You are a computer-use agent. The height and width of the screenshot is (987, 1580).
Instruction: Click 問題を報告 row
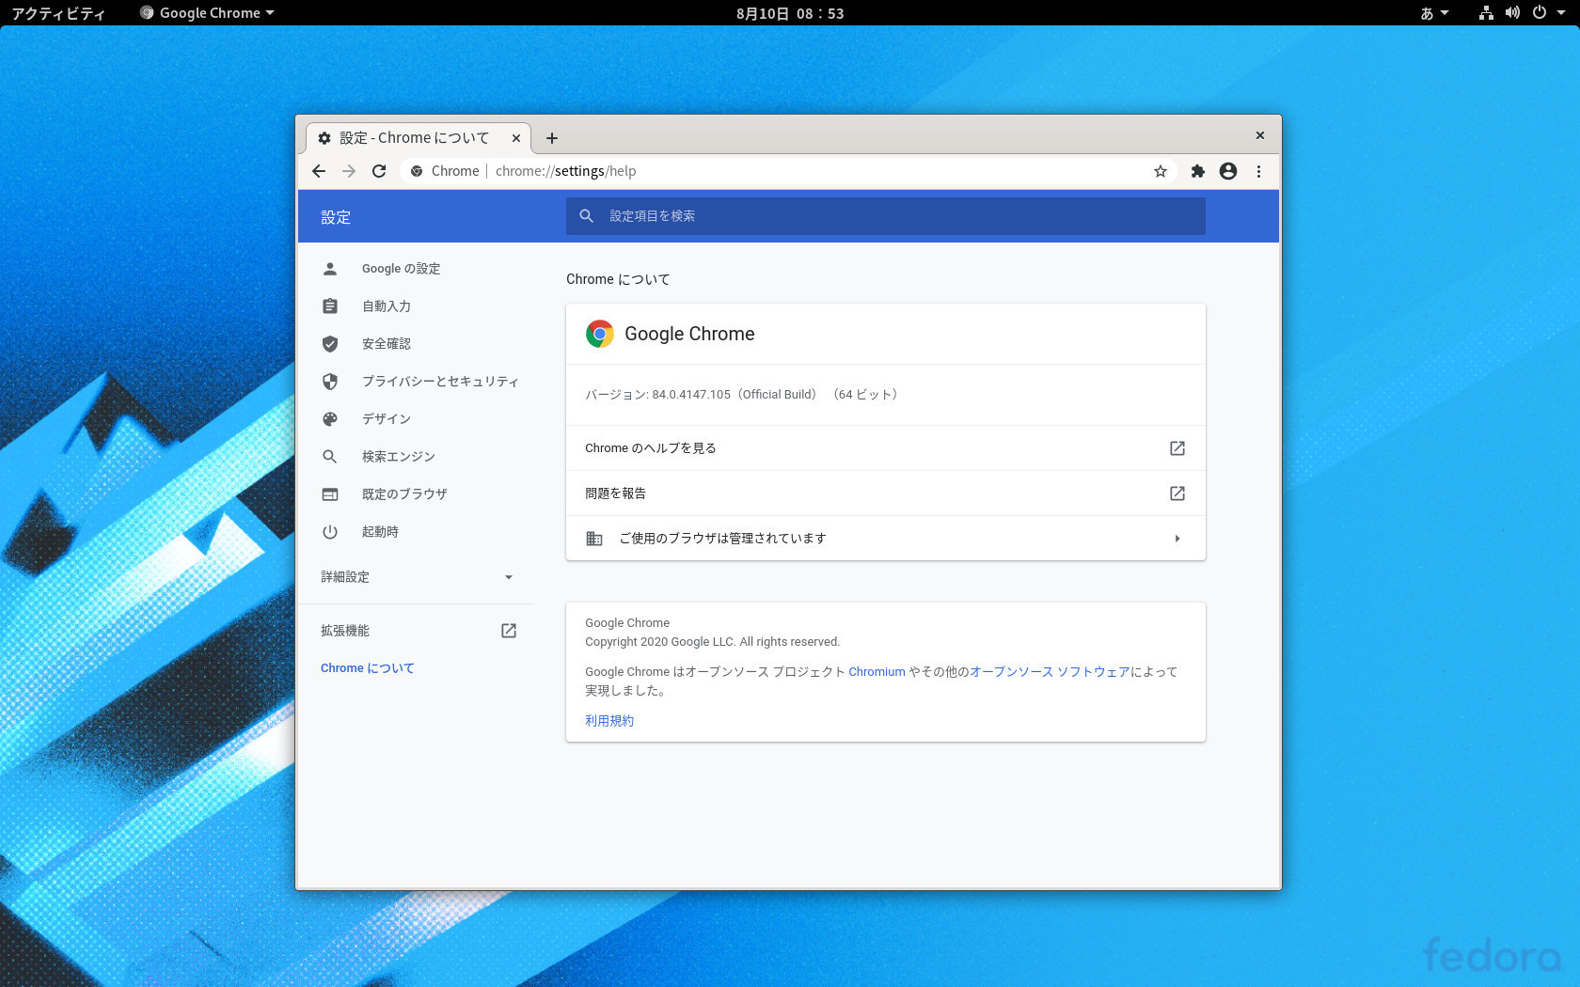tap(886, 493)
